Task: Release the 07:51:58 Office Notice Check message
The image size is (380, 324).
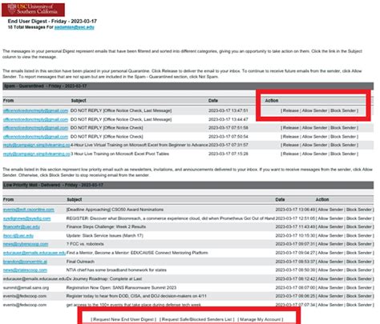Action: click(x=291, y=128)
